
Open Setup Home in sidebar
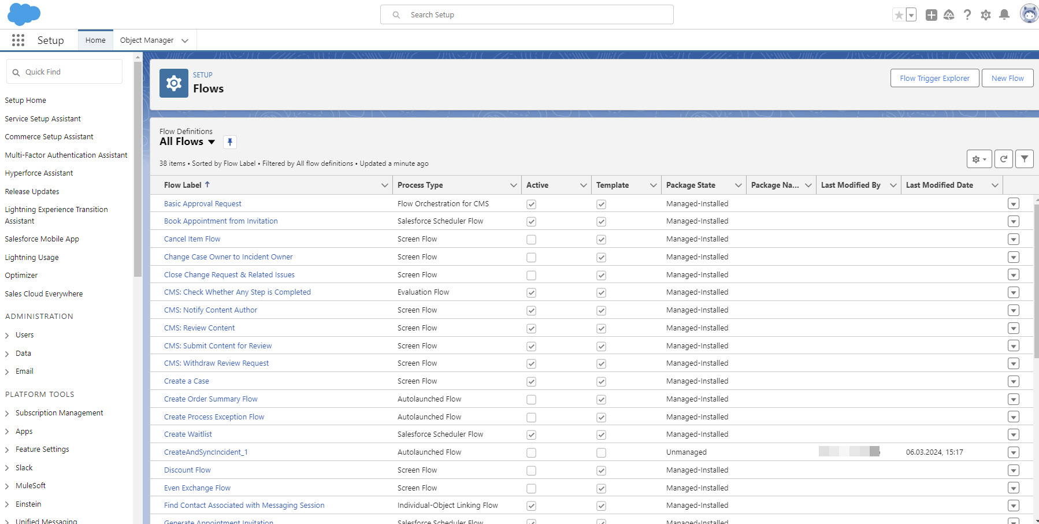tap(25, 101)
